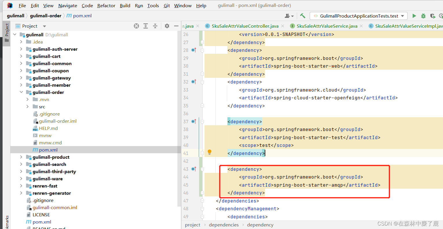Expand gulimall-auth-server module

[x=21, y=49]
